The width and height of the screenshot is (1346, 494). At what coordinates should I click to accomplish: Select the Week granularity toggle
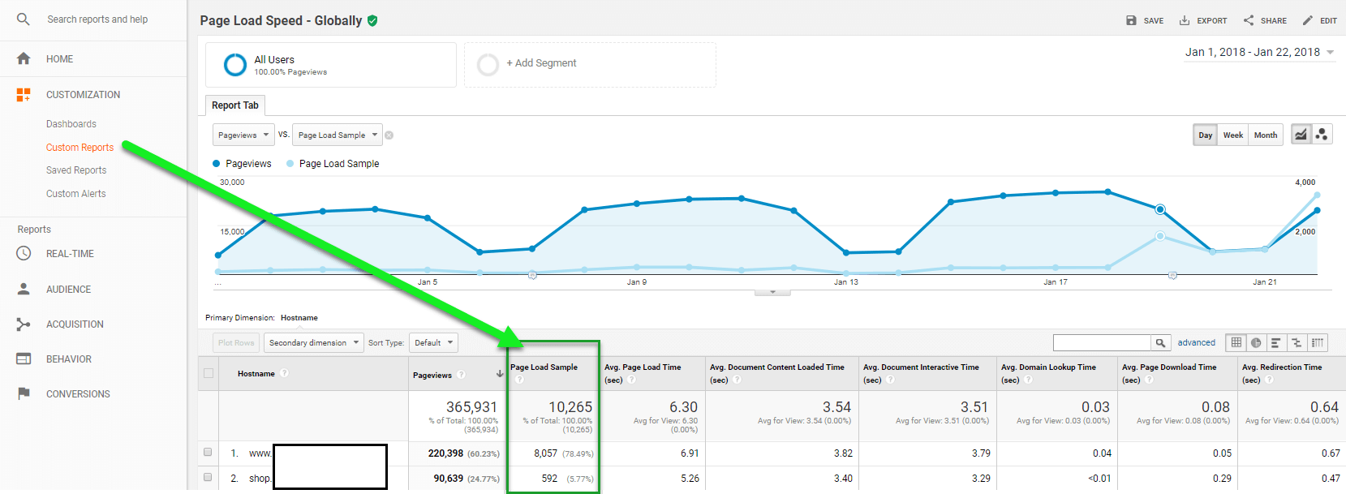[x=1233, y=135]
